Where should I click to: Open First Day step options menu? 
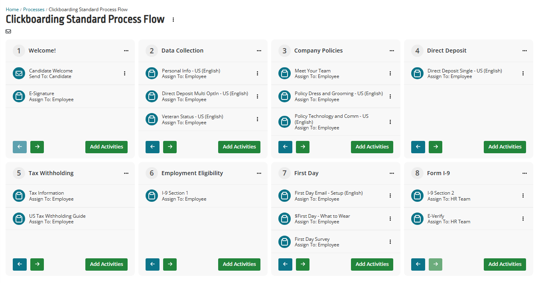coord(392,173)
